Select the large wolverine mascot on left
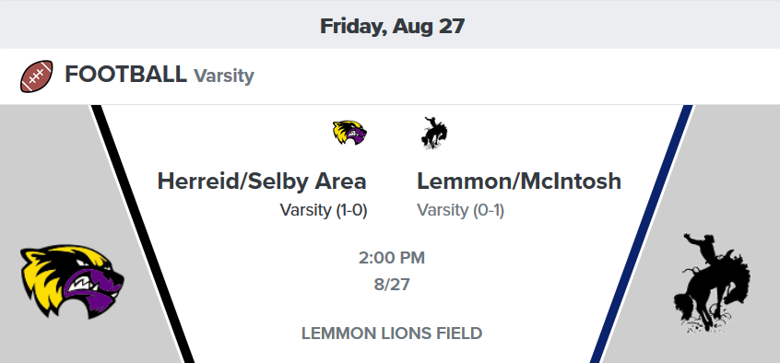This screenshot has width=780, height=363. coord(72,281)
